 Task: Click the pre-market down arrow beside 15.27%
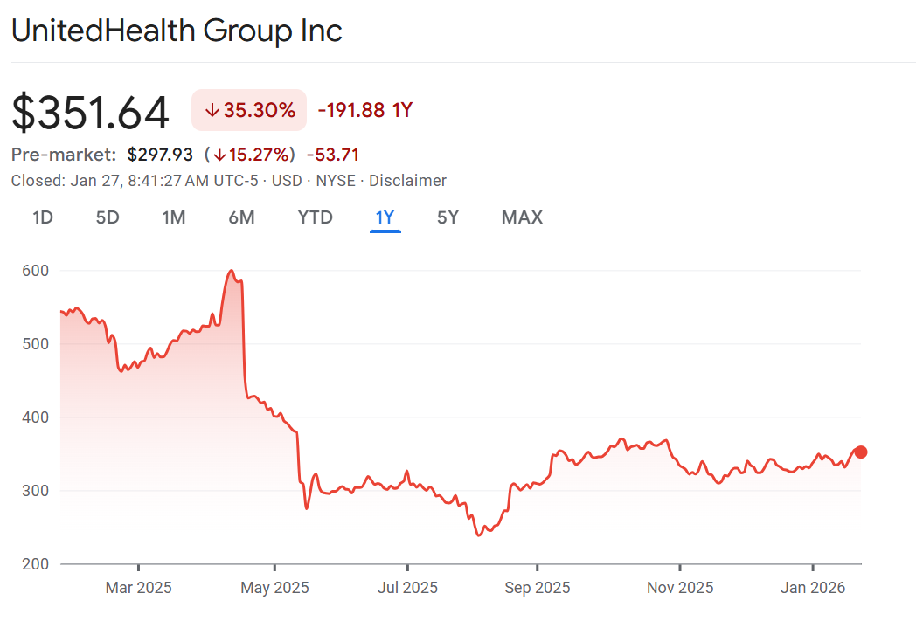pos(219,155)
